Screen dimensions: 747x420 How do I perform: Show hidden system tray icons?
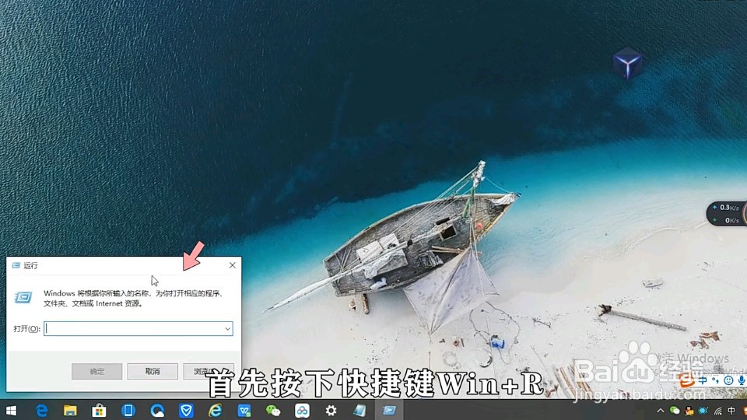pos(661,411)
